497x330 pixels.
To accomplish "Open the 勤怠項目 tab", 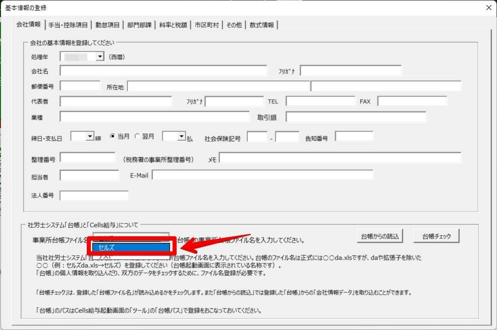I will coord(107,25).
